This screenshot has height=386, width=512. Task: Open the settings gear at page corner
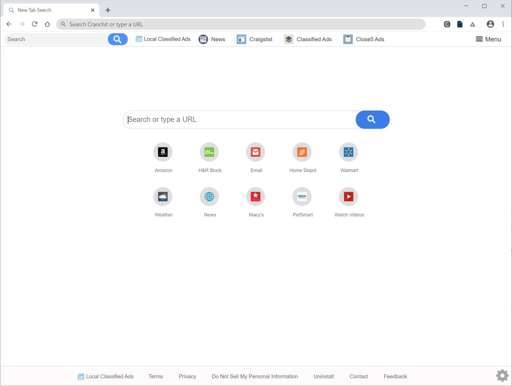coord(502,375)
